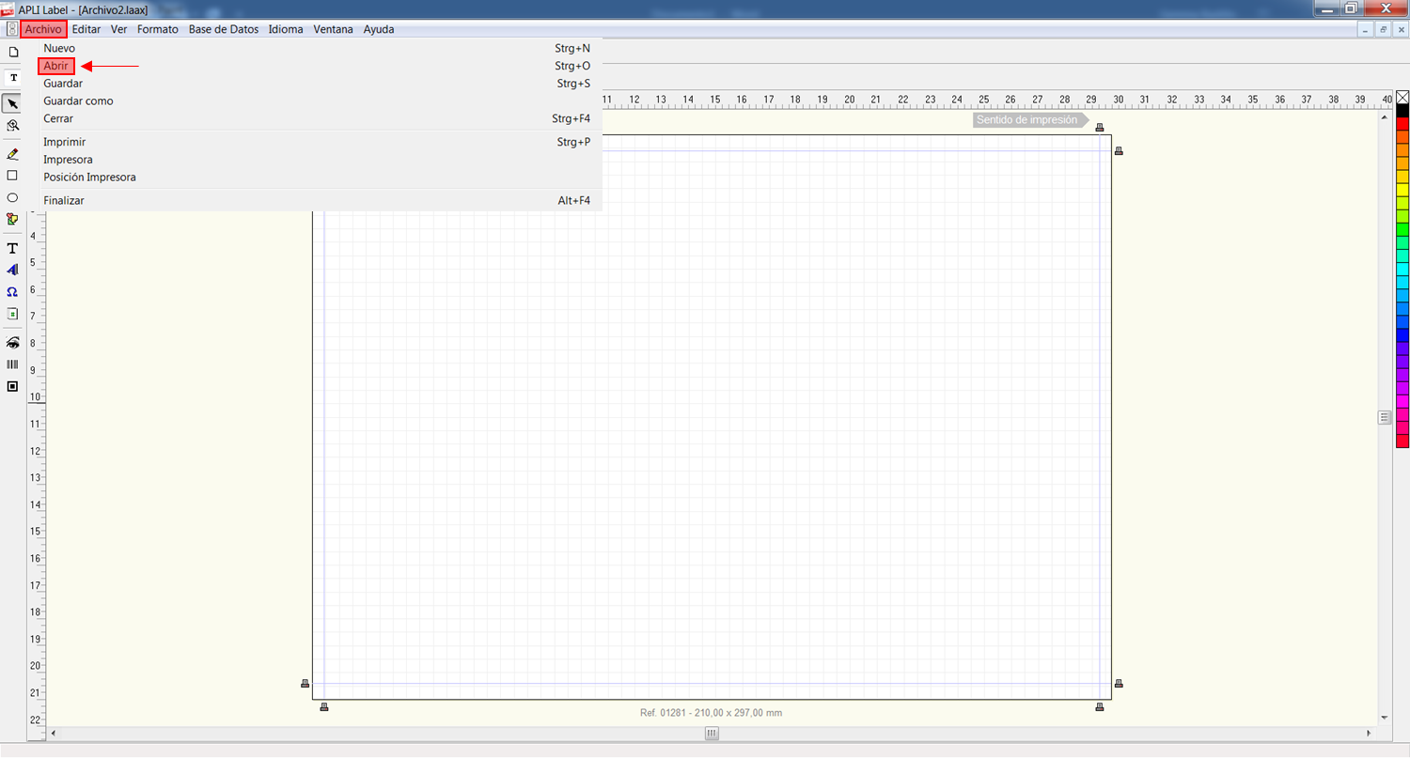Minimize the inner document window

[1366, 30]
